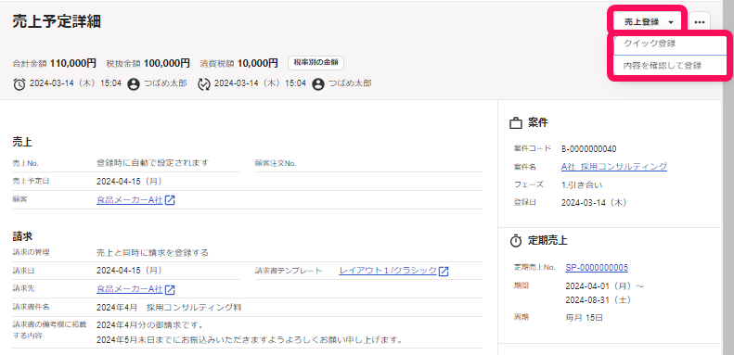Viewport: 734px width, 355px height.
Task: Click the vertical scrollbar on the right edge
Action: [x=728, y=178]
